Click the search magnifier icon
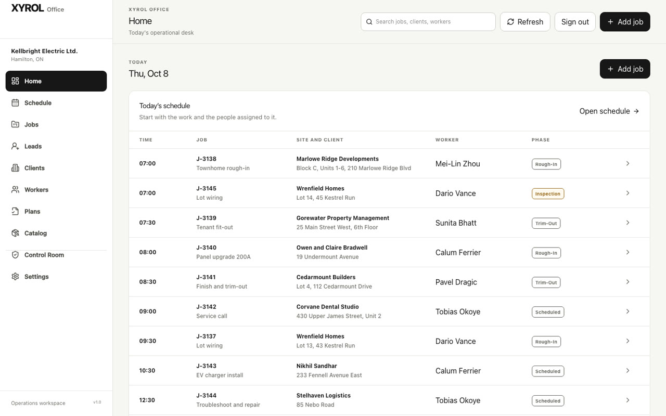This screenshot has height=416, width=666. pyautogui.click(x=369, y=22)
